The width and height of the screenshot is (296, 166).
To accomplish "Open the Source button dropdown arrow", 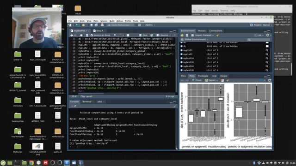I will point(170,35).
